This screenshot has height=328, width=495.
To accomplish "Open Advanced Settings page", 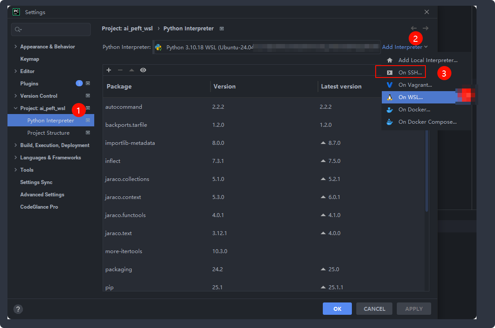I will 42,195.
